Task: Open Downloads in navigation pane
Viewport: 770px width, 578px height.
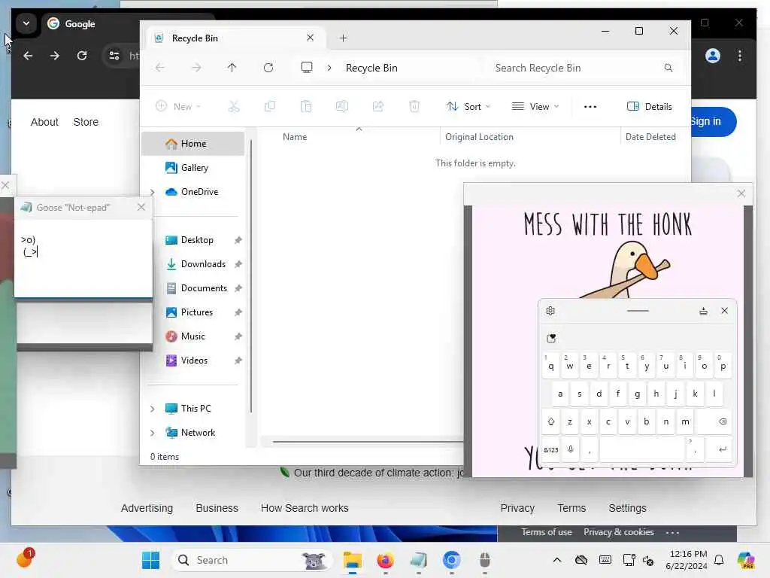Action: coord(193,264)
